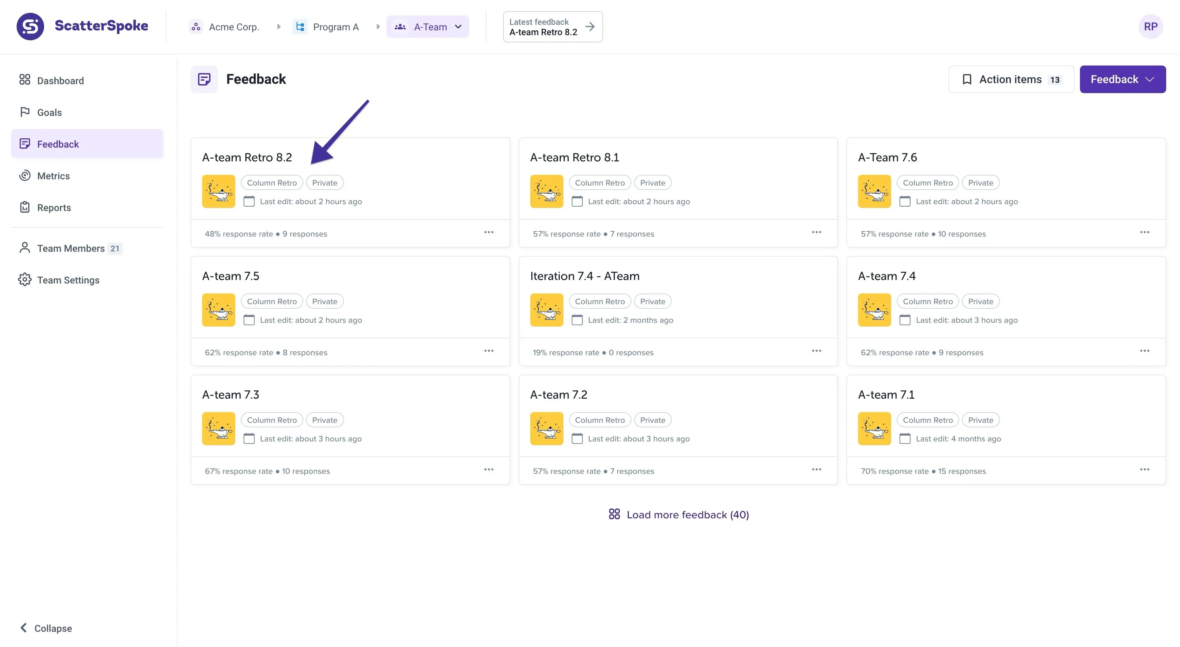Click the Reports document icon
1180x647 pixels.
pyautogui.click(x=25, y=207)
